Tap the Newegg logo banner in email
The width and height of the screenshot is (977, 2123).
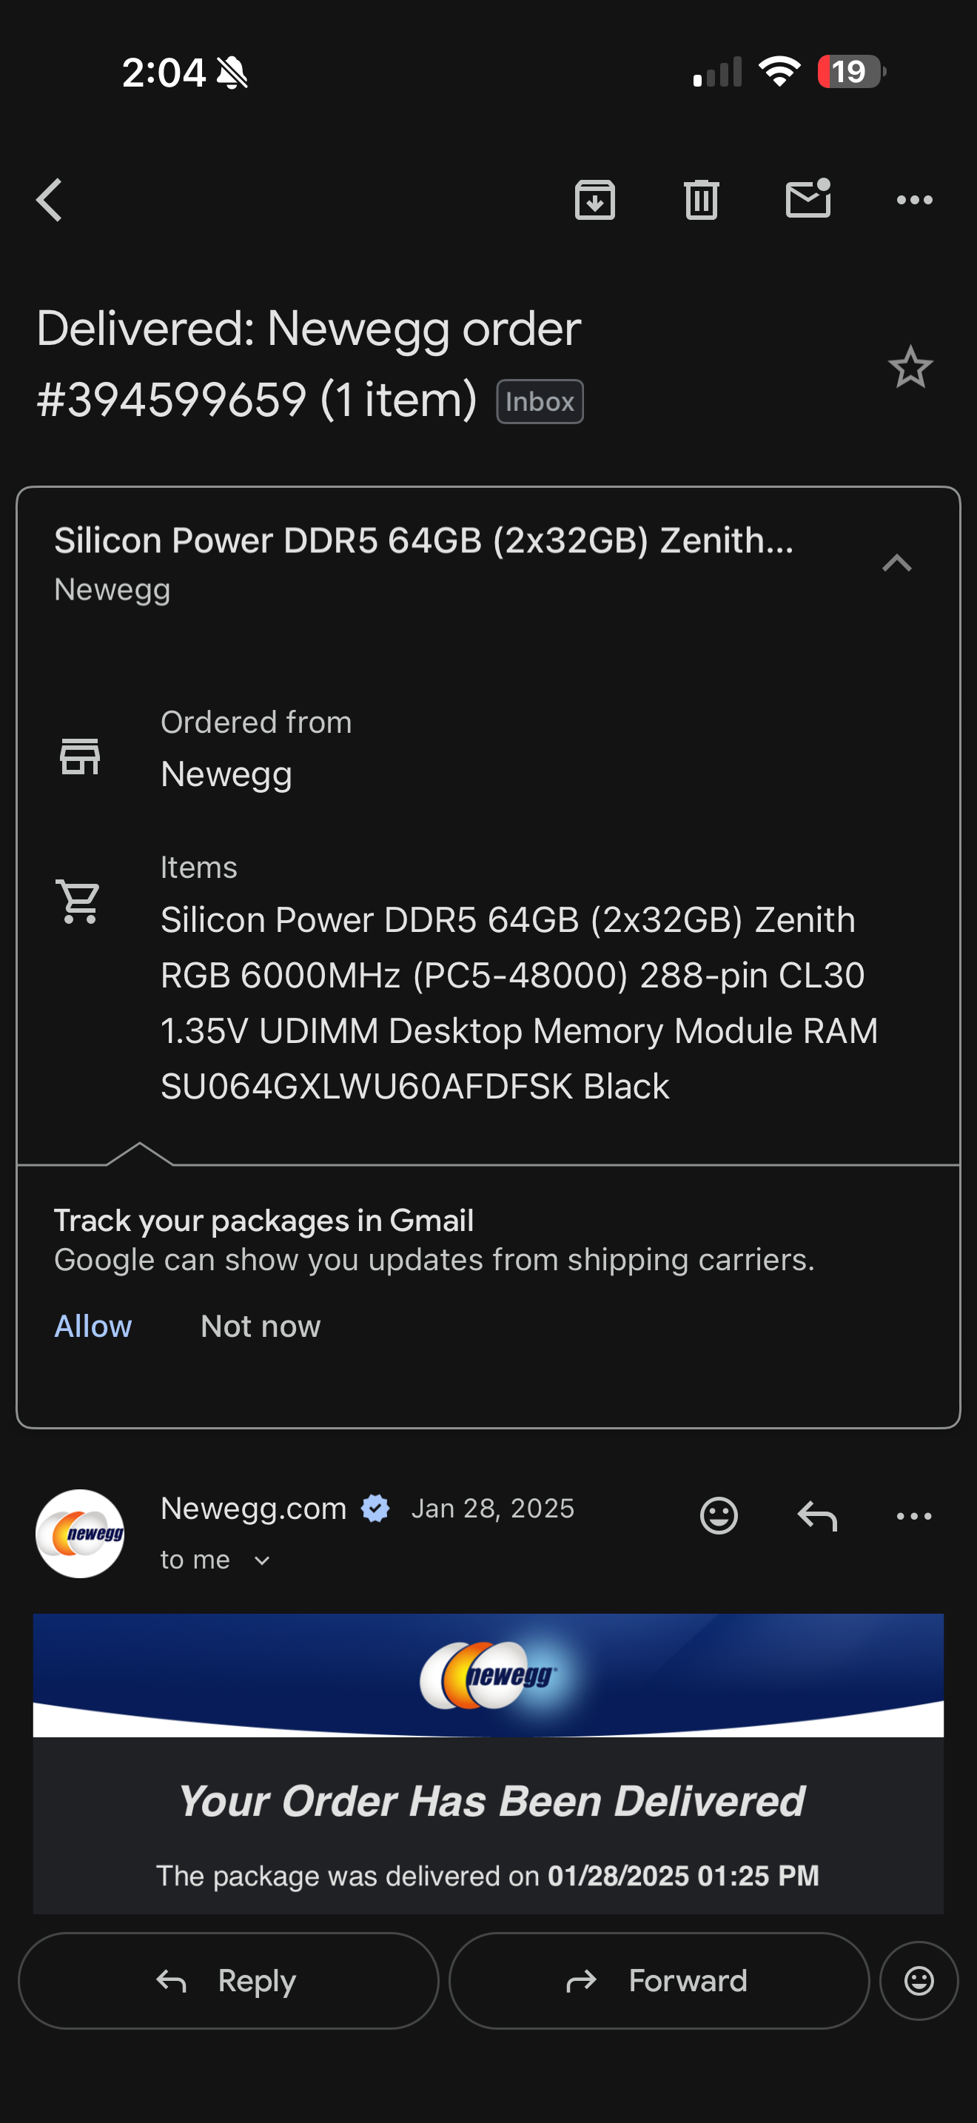pos(488,1675)
